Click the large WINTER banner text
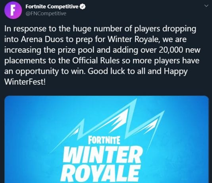 pos(104,154)
